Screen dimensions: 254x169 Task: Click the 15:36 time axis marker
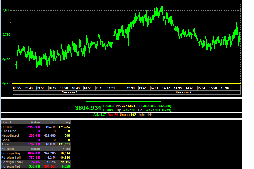pyautogui.click(x=225, y=88)
